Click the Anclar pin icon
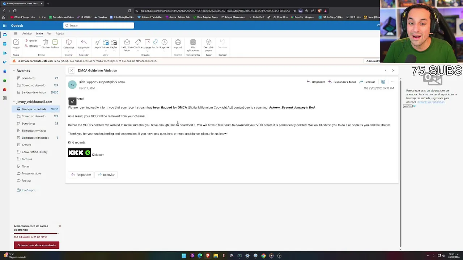463x260 pixels. coord(155,42)
